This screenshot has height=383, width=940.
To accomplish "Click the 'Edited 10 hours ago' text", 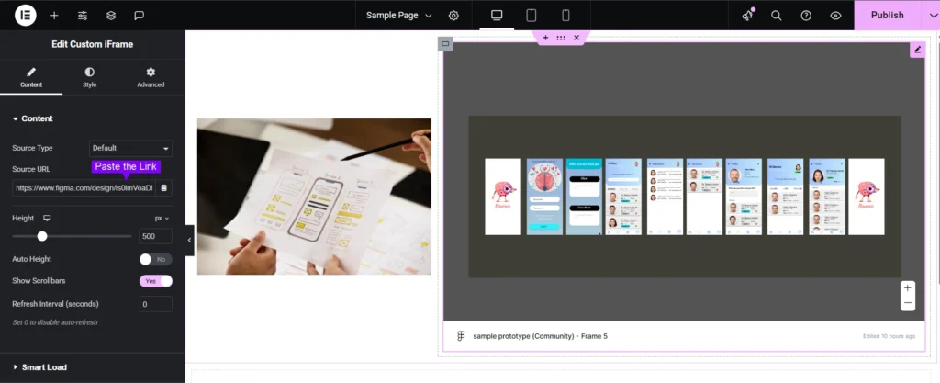I will click(x=889, y=336).
